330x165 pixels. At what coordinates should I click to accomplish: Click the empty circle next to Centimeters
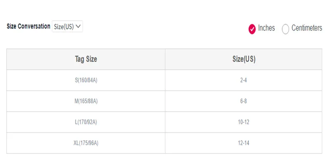pyautogui.click(x=285, y=29)
